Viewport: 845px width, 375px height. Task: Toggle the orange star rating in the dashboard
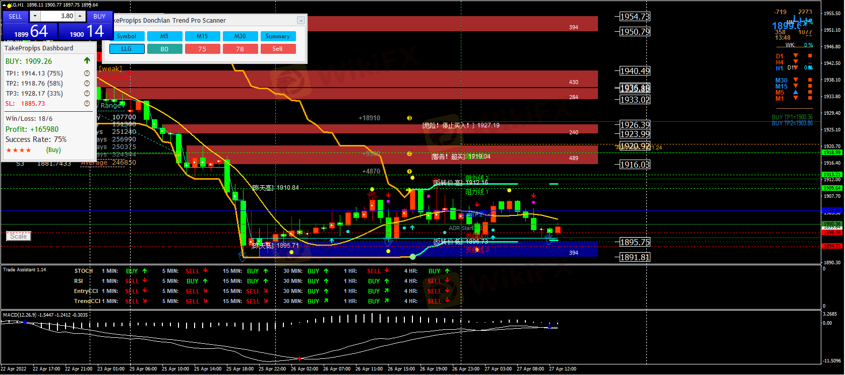(19, 151)
